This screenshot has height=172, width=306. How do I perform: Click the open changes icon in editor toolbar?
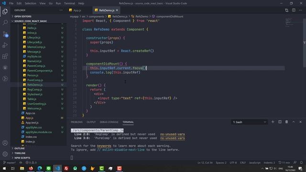click(x=286, y=10)
